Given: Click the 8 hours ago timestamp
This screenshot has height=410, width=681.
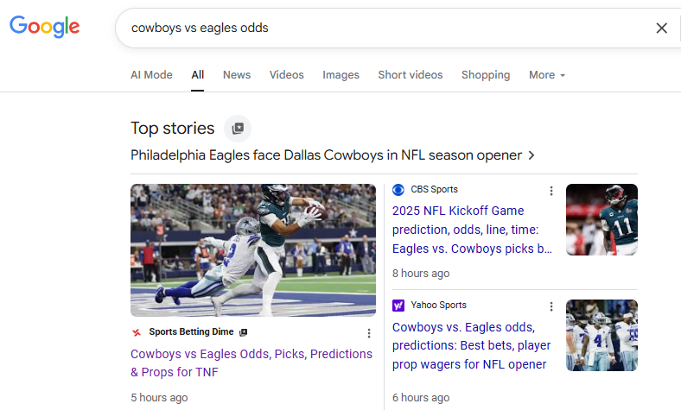Looking at the screenshot, I should pos(421,274).
